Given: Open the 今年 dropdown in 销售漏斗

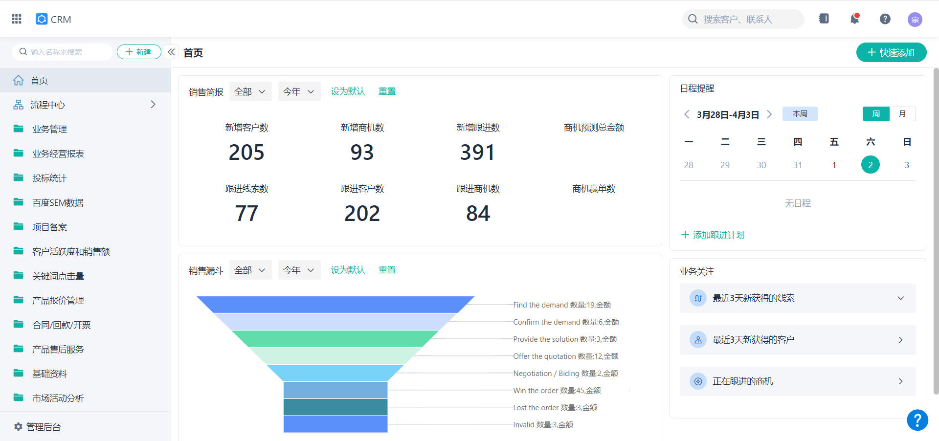Looking at the screenshot, I should click(299, 269).
